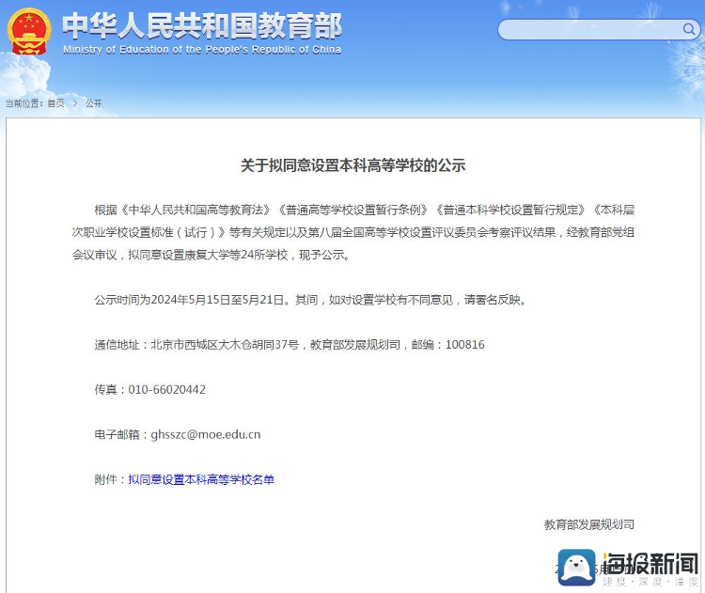Click the breadcrumb chevron separator
The image size is (705, 593).
coord(75,103)
